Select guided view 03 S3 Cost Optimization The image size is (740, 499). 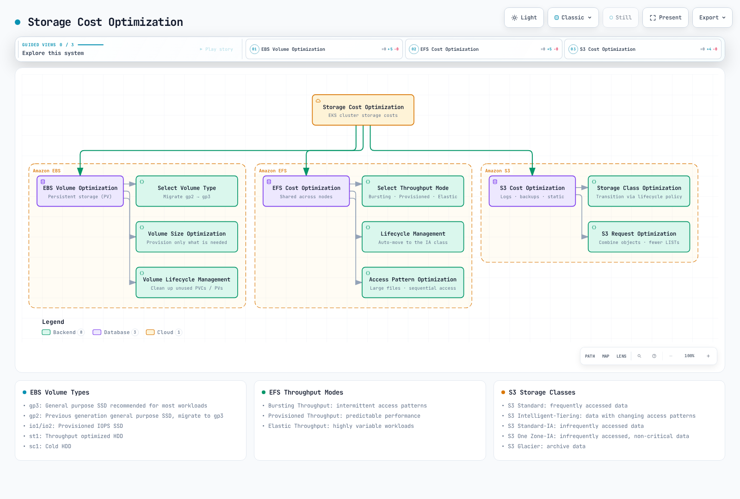643,49
